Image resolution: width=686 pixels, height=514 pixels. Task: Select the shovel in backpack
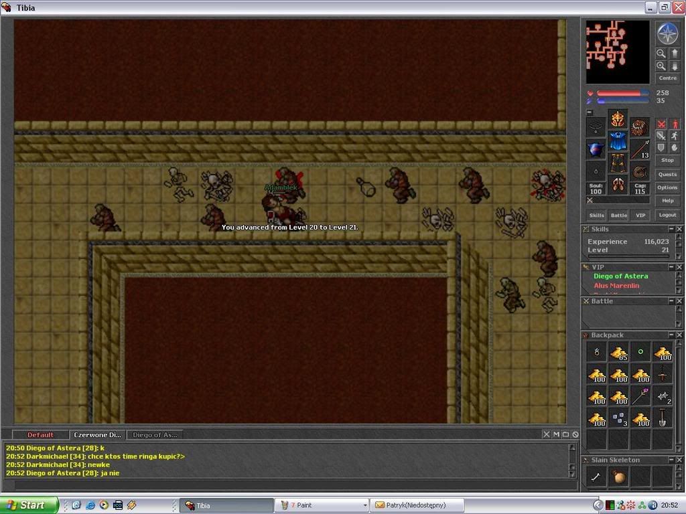tap(663, 418)
